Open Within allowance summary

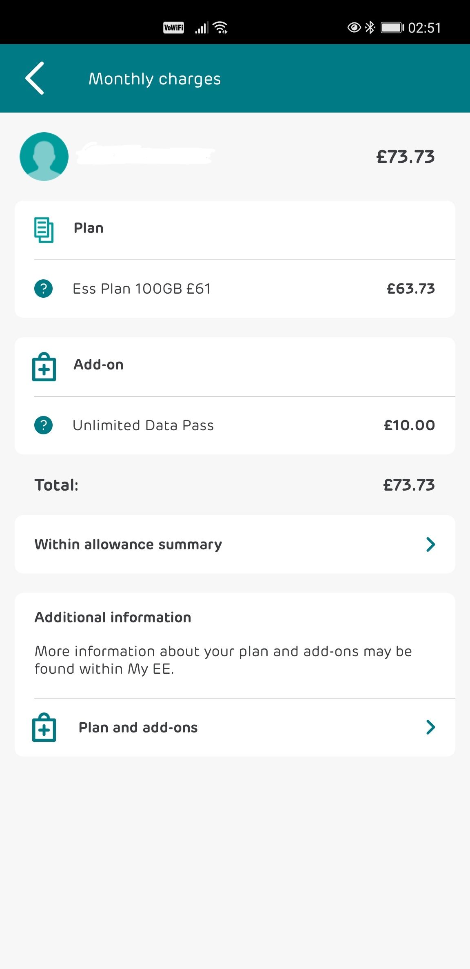[128, 544]
